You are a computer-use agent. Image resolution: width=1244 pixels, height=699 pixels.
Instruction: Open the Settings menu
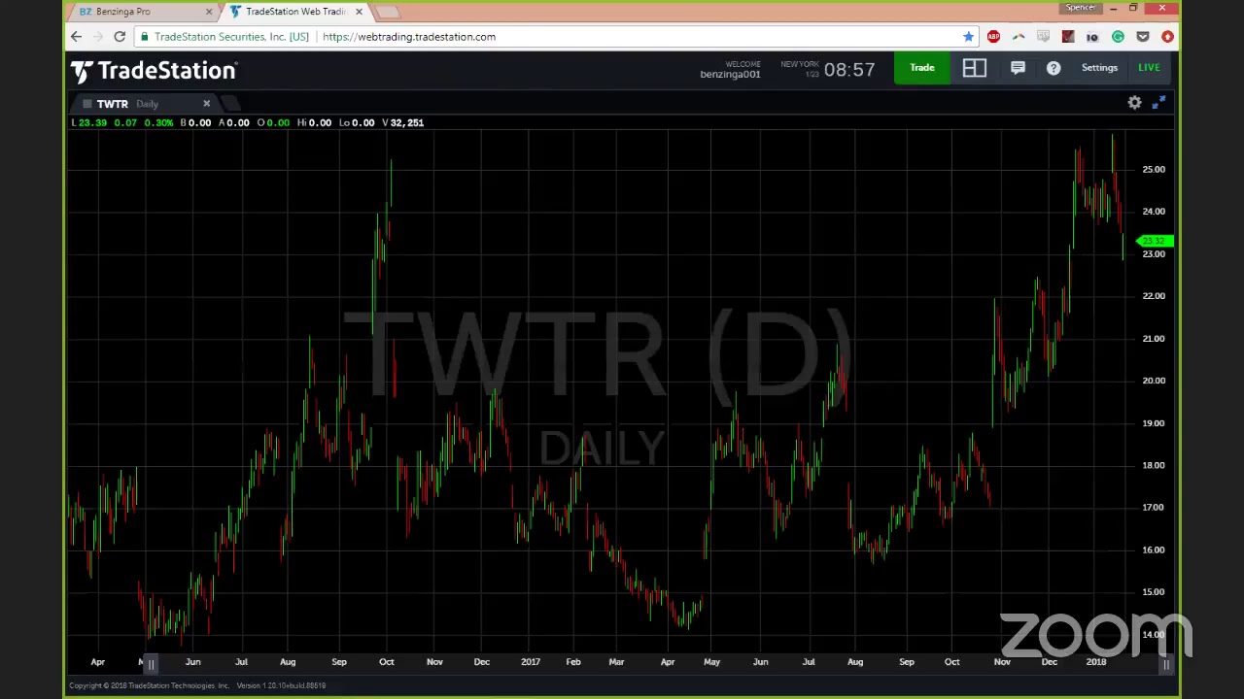(x=1099, y=68)
